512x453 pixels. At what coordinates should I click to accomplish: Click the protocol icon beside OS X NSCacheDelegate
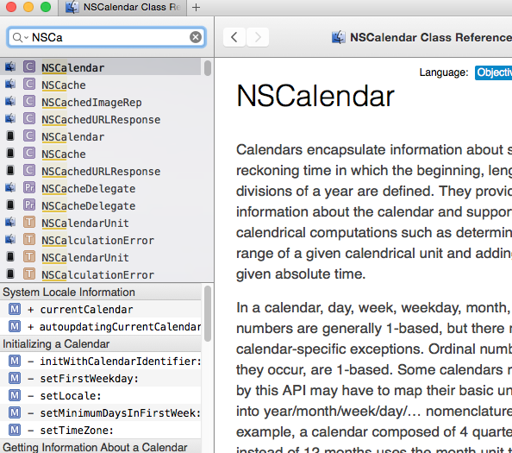pyautogui.click(x=29, y=187)
